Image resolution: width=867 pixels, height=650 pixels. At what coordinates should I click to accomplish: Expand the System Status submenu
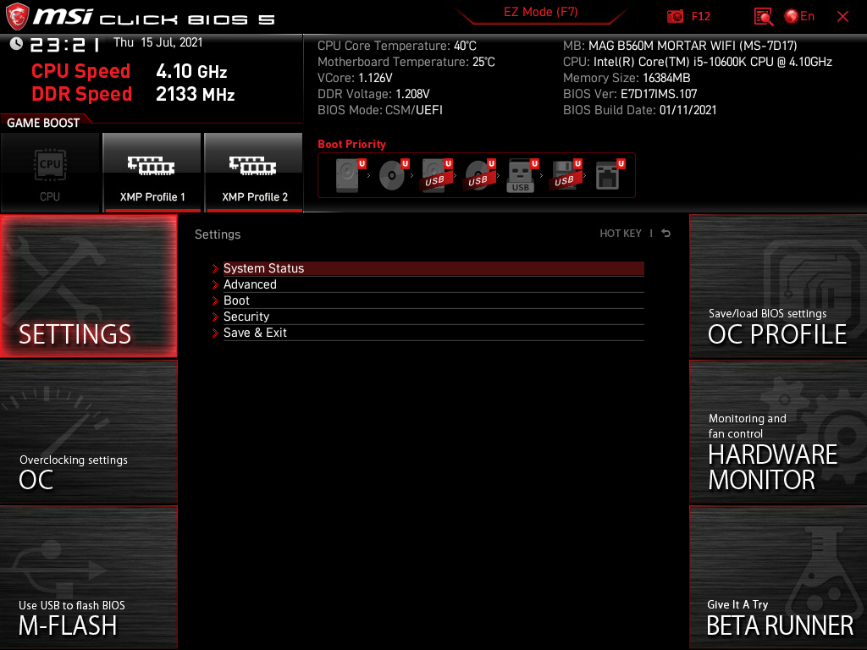pos(263,268)
